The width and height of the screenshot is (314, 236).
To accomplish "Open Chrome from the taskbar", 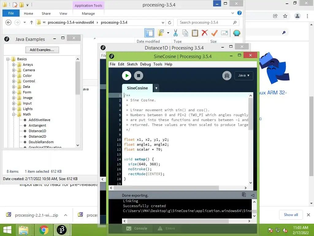I will pyautogui.click(x=44, y=230).
